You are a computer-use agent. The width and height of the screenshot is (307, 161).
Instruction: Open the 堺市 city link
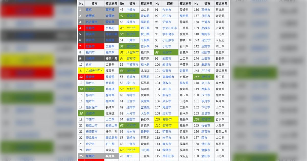coord(89,150)
